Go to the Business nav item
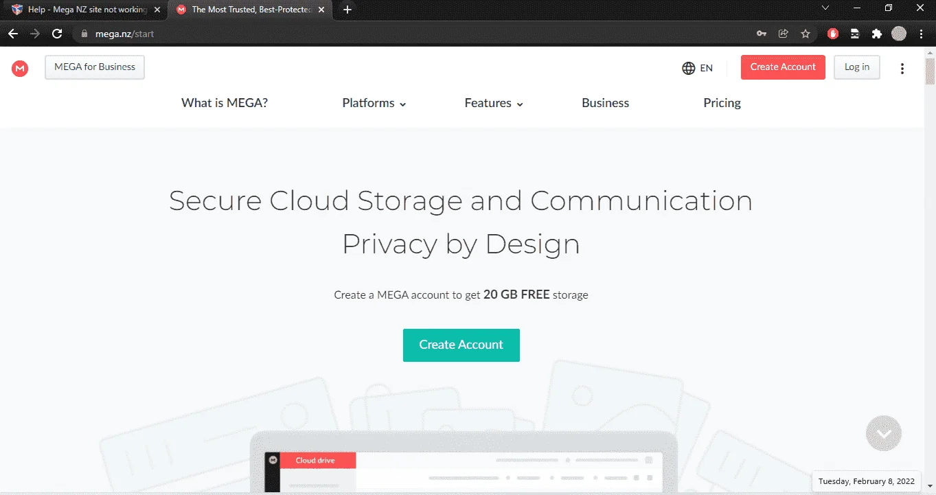The height and width of the screenshot is (495, 936). (x=605, y=103)
